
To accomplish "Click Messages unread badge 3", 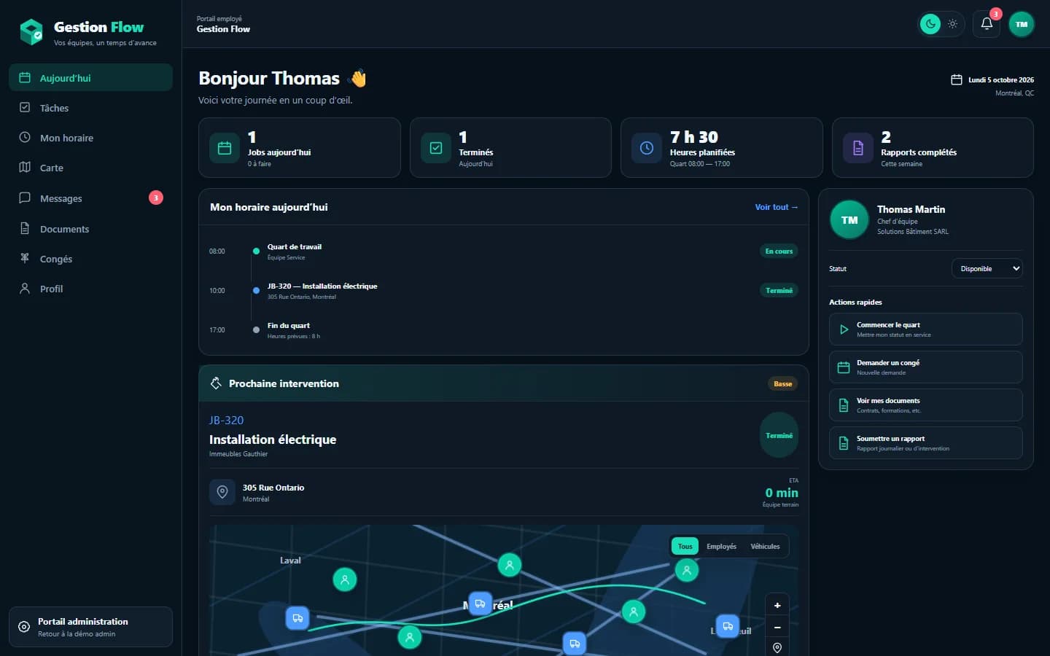I will tap(156, 198).
